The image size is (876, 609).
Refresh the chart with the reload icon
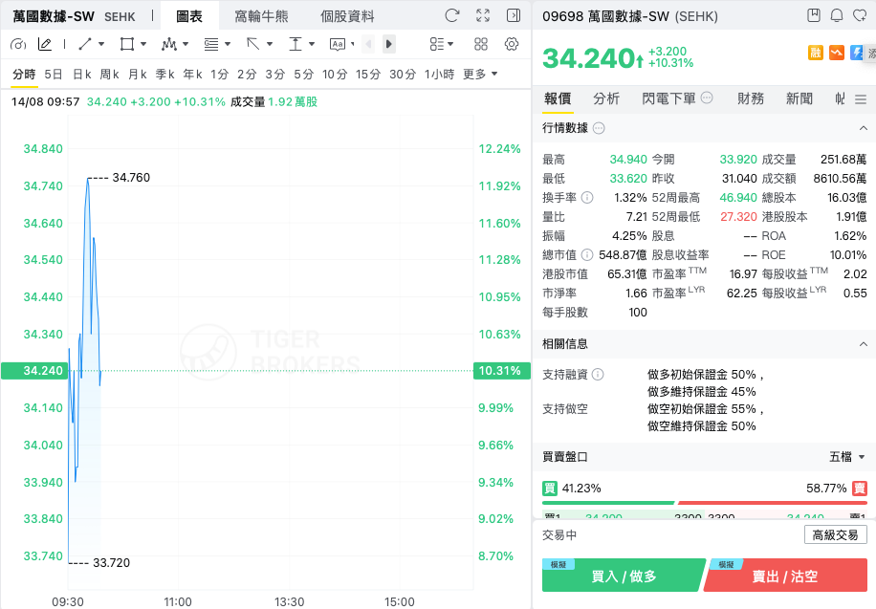pyautogui.click(x=452, y=15)
